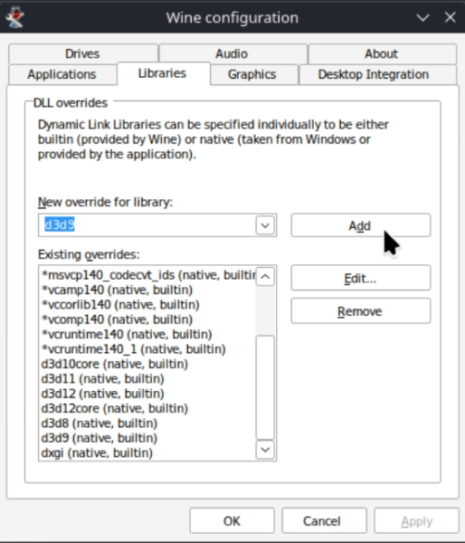Click the Apply button
Image resolution: width=465 pixels, height=543 pixels.
[x=416, y=521]
